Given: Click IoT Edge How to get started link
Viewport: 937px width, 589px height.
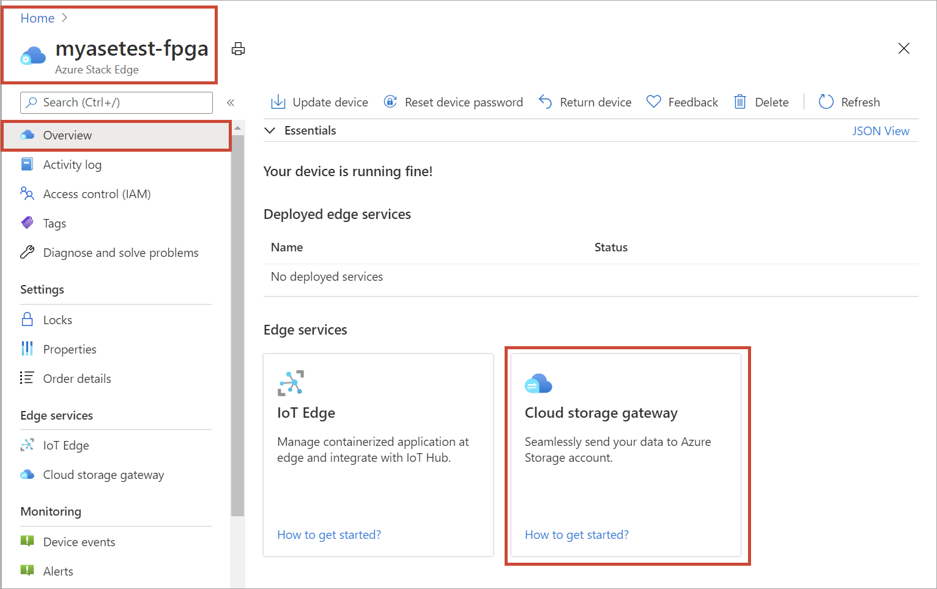Looking at the screenshot, I should click(329, 535).
